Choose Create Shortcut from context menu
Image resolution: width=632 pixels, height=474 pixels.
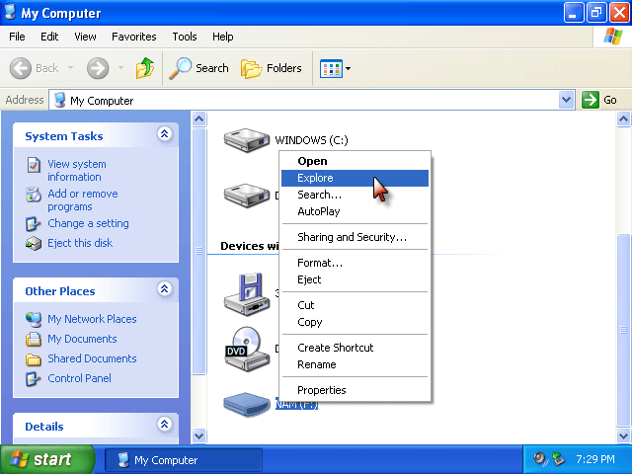click(355, 348)
